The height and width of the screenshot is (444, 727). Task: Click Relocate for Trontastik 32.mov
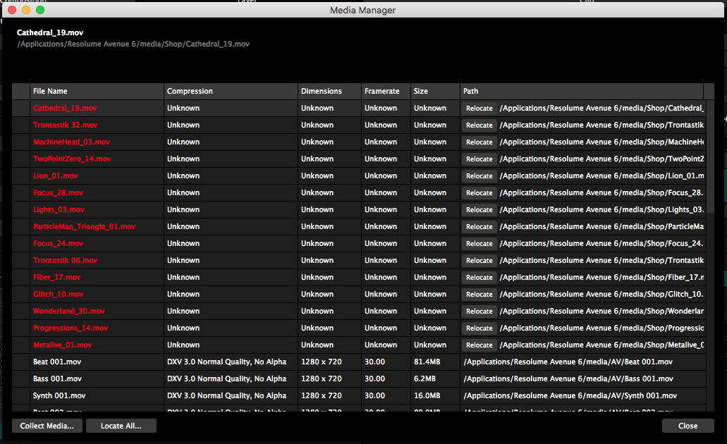(479, 125)
